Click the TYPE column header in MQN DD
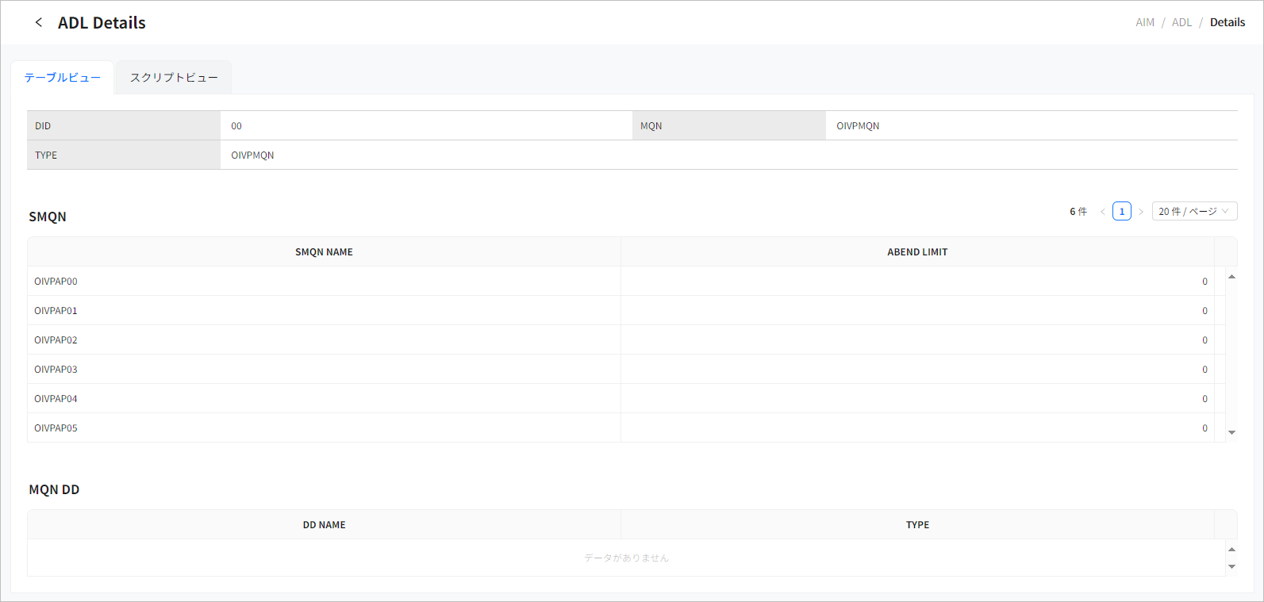This screenshot has width=1264, height=602. [x=916, y=525]
